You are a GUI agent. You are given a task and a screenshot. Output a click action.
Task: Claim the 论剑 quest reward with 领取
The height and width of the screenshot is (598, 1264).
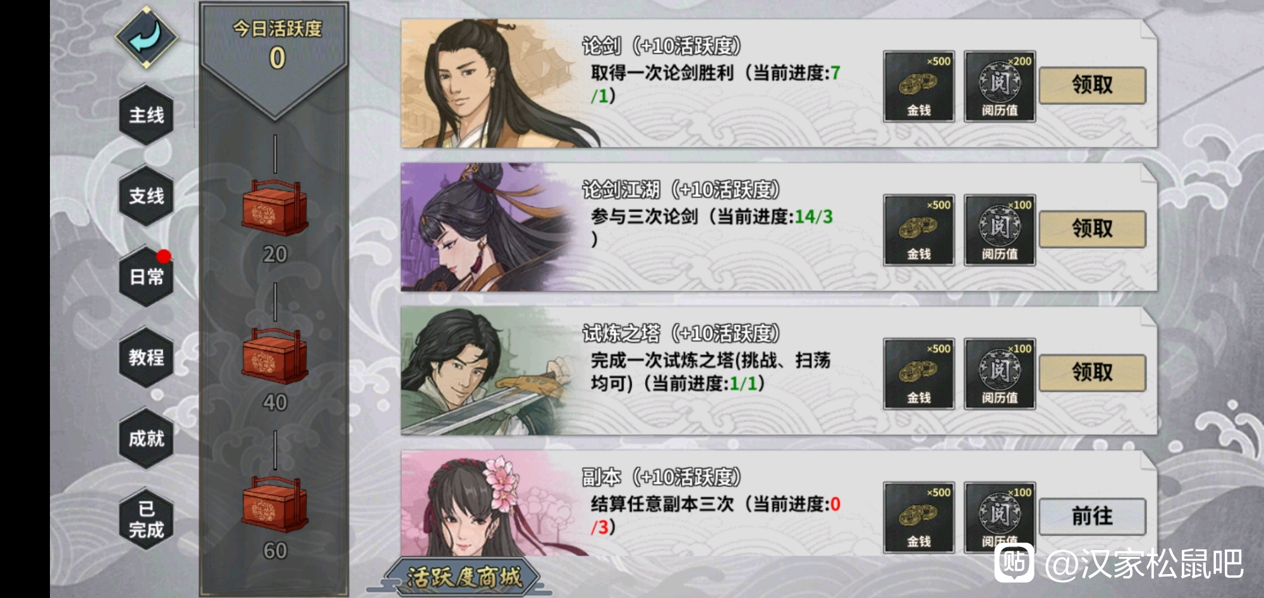pyautogui.click(x=1092, y=85)
